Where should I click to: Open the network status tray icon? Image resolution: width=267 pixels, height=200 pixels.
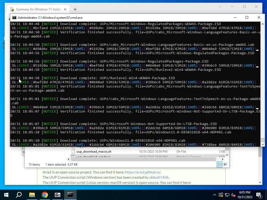tap(227, 195)
